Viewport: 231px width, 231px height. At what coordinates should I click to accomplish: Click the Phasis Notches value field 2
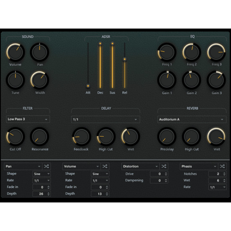coord(218,174)
